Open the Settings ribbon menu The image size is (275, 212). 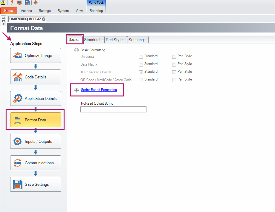(x=45, y=11)
